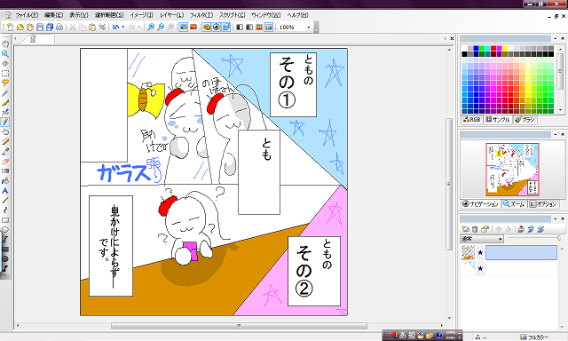The height and width of the screenshot is (341, 568).
Task: Select the text tool (A icon)
Action: pos(5,191)
